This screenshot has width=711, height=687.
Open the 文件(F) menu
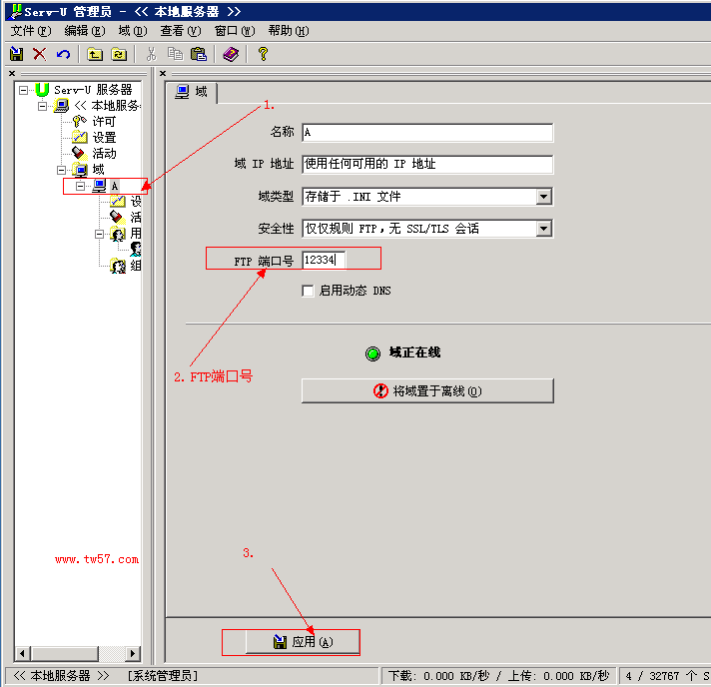[30, 31]
